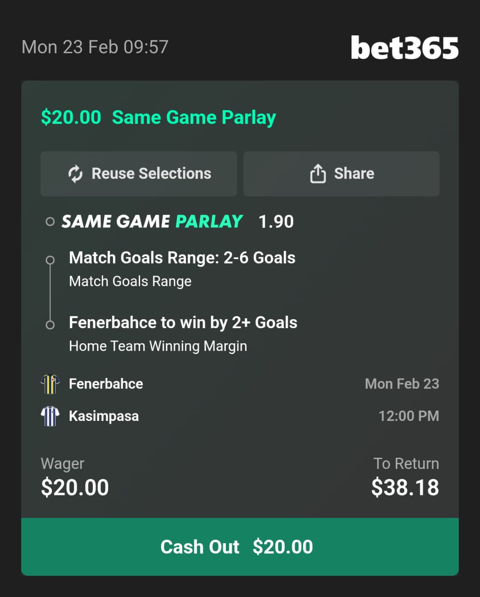This screenshot has width=480, height=597.
Task: Click the Match Goals Range leg marker
Action: [x=50, y=260]
